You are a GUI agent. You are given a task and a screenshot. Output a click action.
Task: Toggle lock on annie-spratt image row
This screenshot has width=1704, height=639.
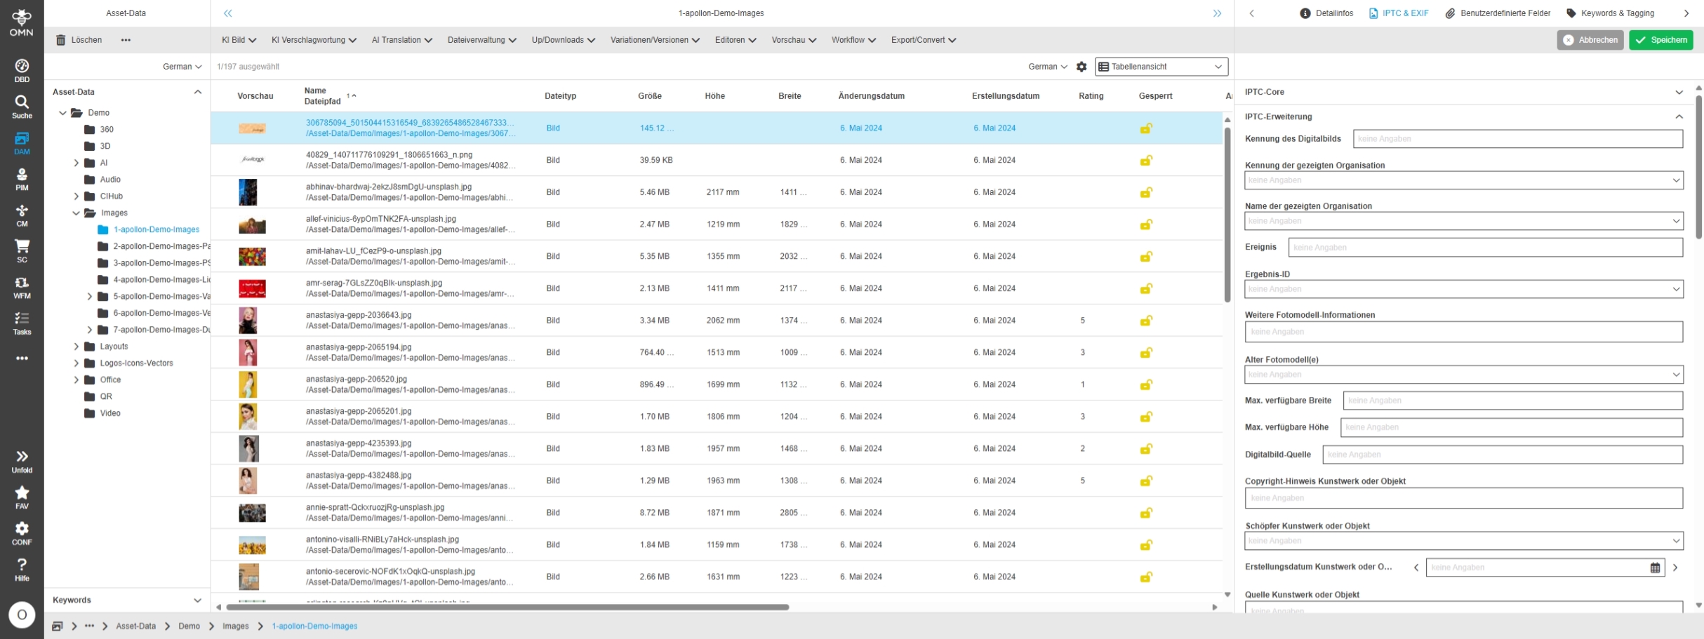(1146, 513)
